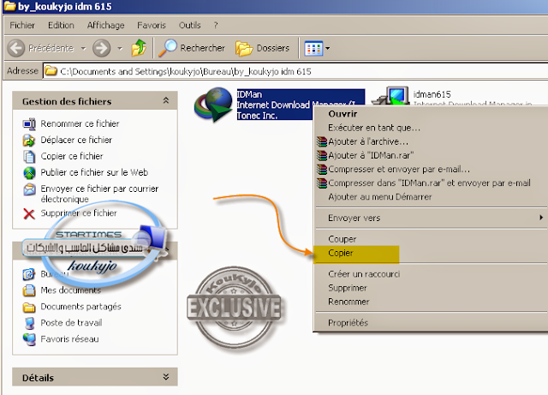548x395 pixels.
Task: Open the view mode dropdown arrow
Action: (x=327, y=48)
